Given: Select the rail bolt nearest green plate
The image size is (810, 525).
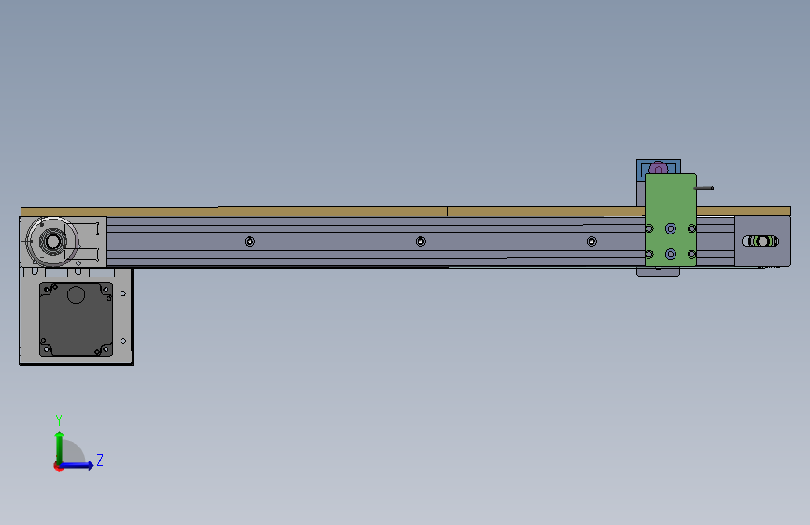Looking at the screenshot, I should pyautogui.click(x=591, y=241).
